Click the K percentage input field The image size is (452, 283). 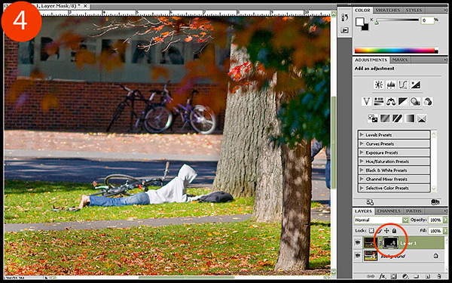(x=427, y=20)
